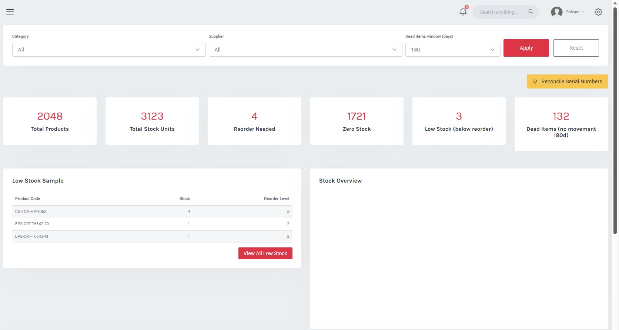The image size is (619, 330).
Task: Click the Total Products card
Action: (x=50, y=121)
